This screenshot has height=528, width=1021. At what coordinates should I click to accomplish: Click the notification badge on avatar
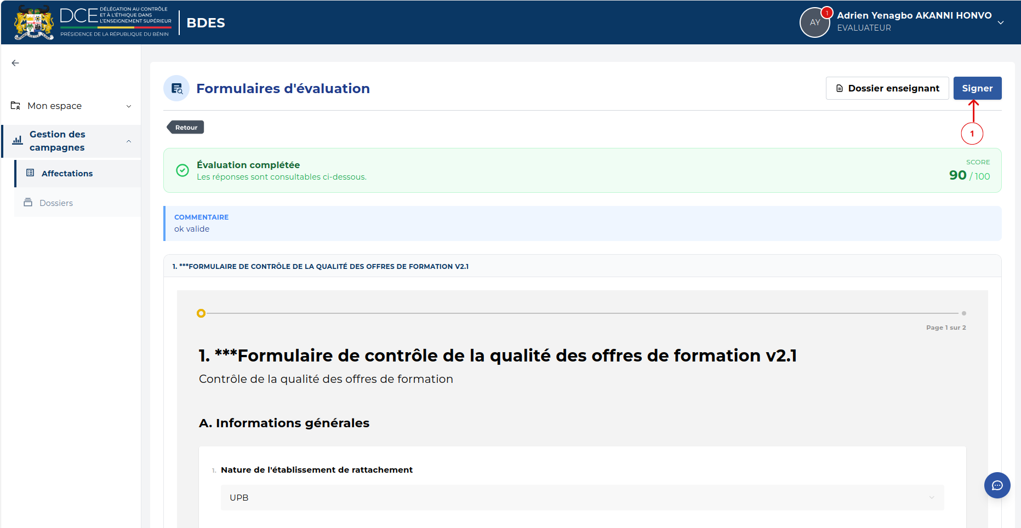[826, 13]
